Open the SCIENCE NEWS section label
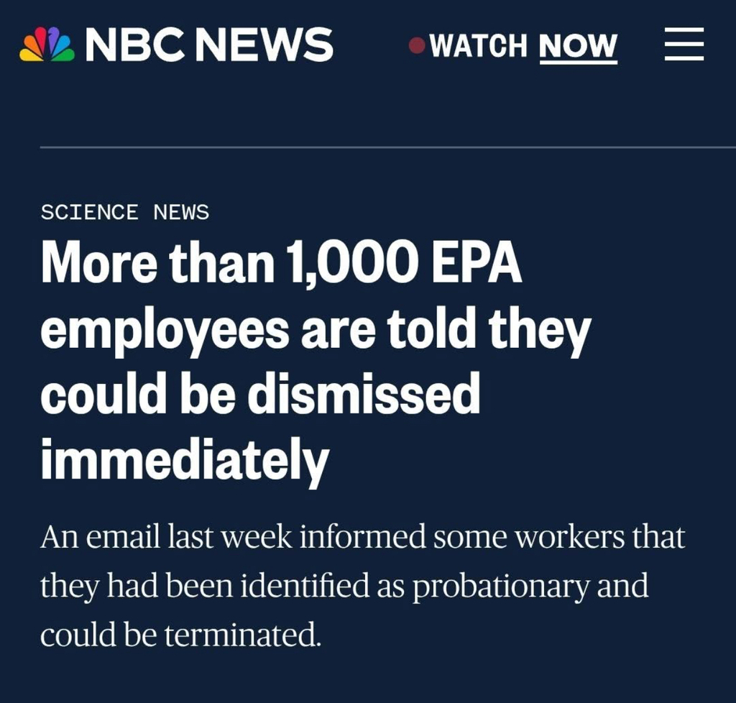The image size is (736, 703). pos(124,212)
